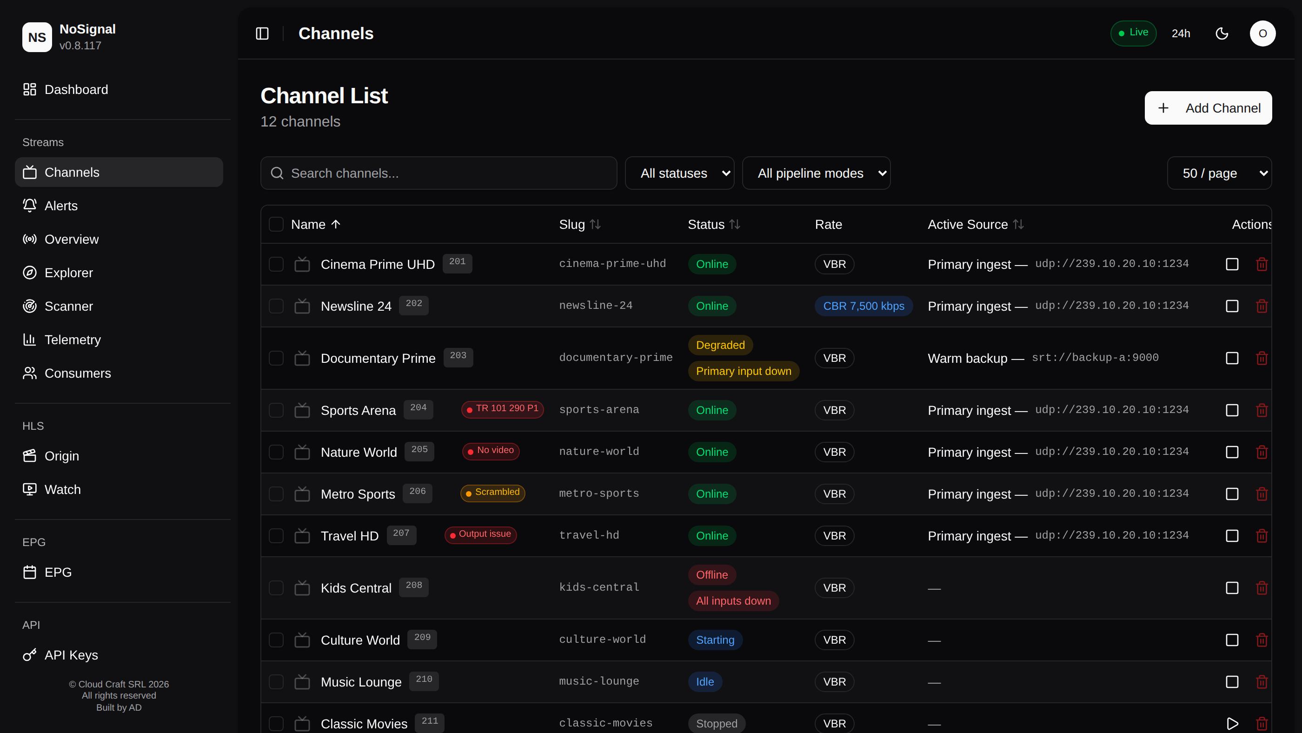This screenshot has height=733, width=1302.
Task: Open the user avatar menu
Action: click(1262, 33)
